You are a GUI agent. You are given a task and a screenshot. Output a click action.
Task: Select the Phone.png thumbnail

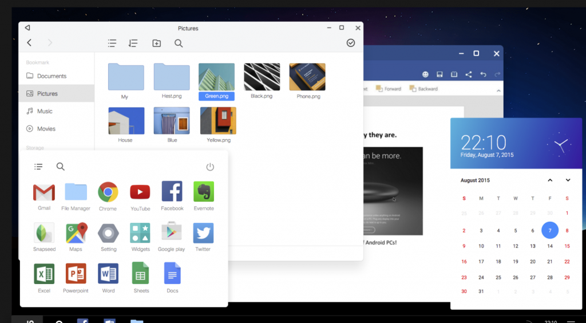coord(307,77)
